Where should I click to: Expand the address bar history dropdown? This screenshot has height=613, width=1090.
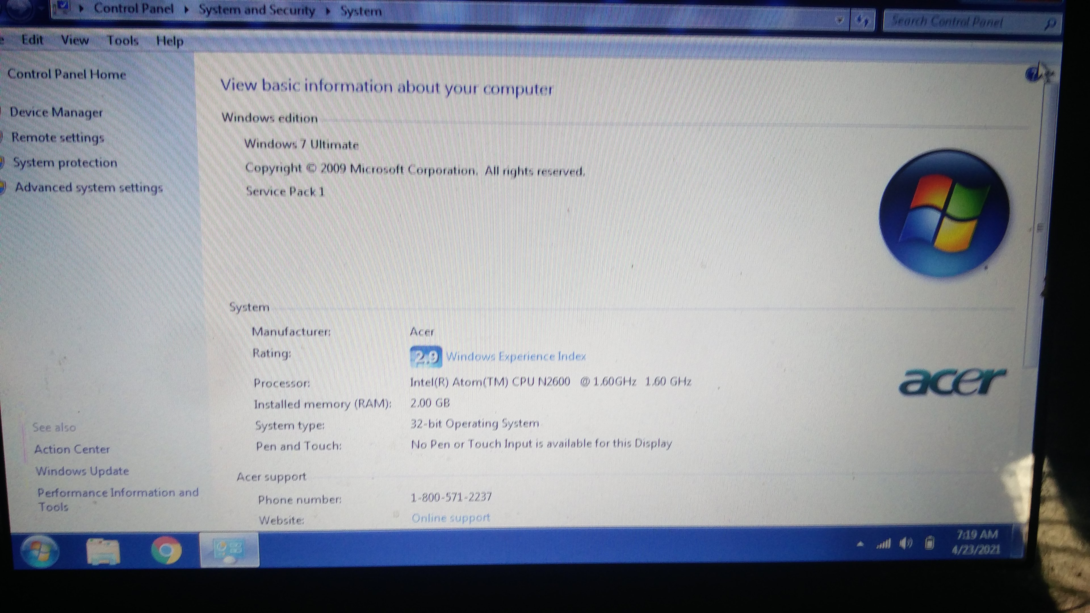click(840, 20)
